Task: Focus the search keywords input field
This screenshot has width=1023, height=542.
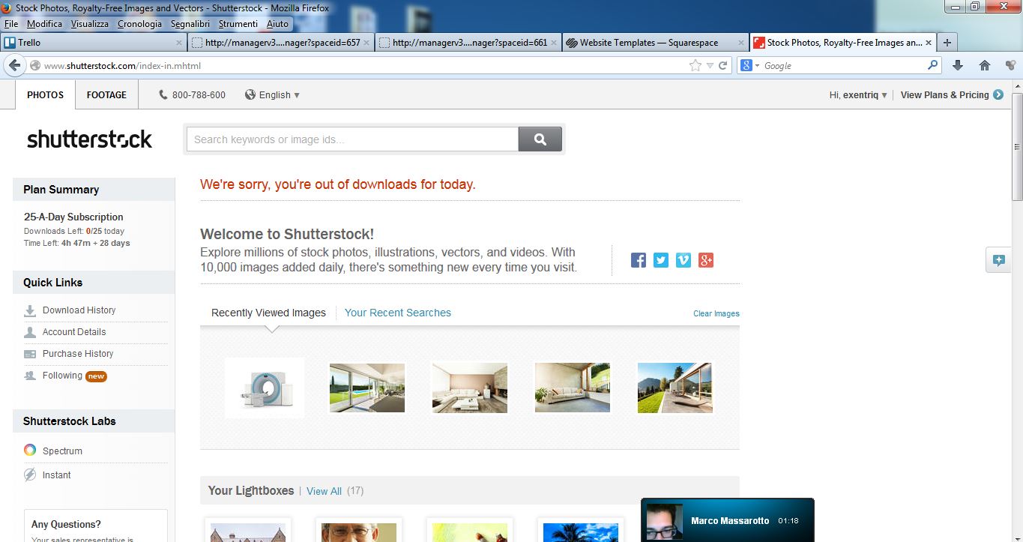Action: pos(352,139)
